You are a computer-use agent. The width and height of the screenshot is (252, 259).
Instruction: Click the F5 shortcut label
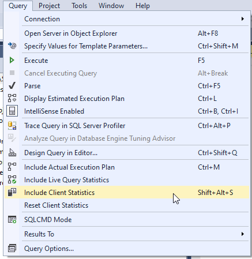tap(201, 61)
